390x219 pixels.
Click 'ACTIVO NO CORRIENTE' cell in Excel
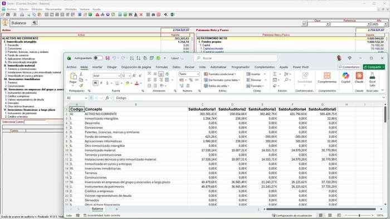coord(136,114)
